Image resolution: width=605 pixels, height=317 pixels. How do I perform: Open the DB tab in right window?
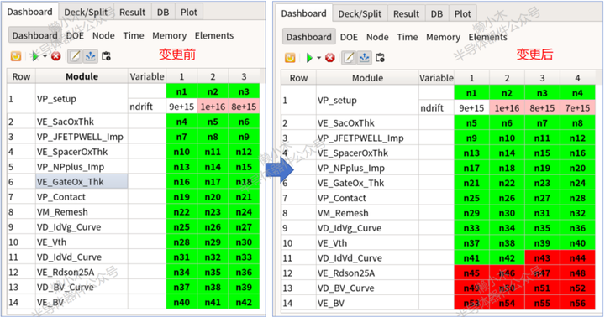coord(437,14)
